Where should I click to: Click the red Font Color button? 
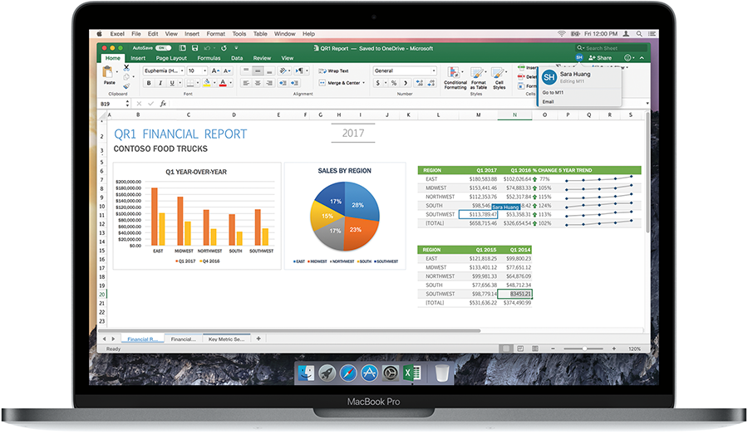tap(222, 83)
